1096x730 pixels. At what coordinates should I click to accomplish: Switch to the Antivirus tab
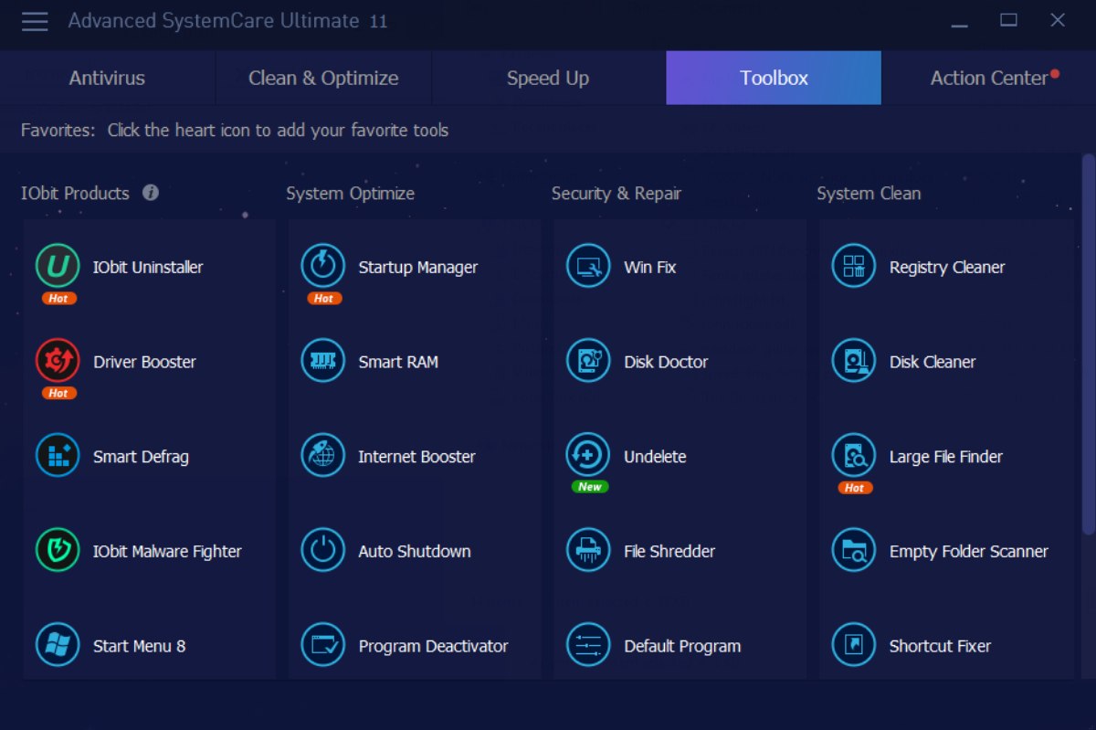[x=107, y=79]
